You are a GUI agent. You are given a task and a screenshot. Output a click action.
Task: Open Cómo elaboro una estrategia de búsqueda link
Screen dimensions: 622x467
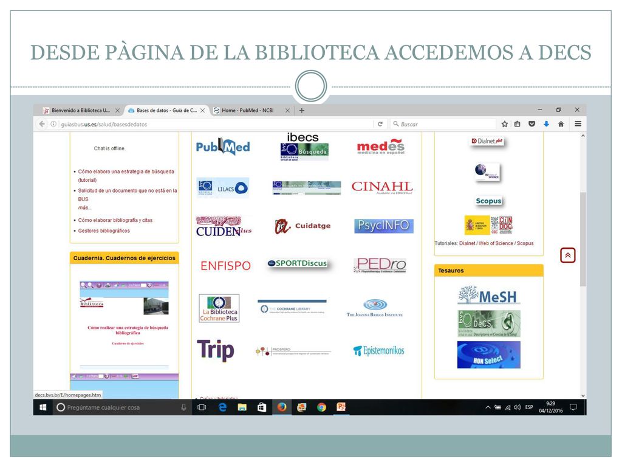point(126,176)
